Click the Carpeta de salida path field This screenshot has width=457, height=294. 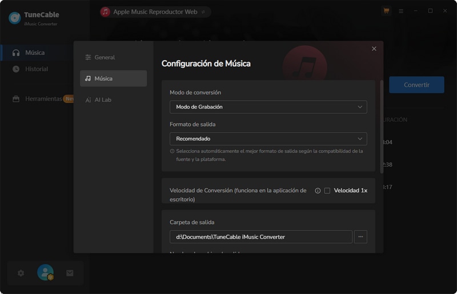click(x=260, y=237)
